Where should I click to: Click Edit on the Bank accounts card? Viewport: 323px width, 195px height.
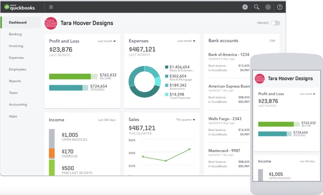(x=273, y=41)
